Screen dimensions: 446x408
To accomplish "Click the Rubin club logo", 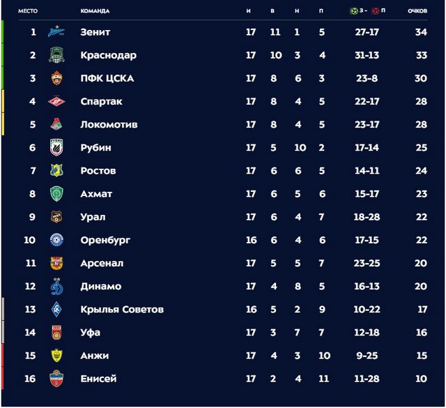I will 56,147.
